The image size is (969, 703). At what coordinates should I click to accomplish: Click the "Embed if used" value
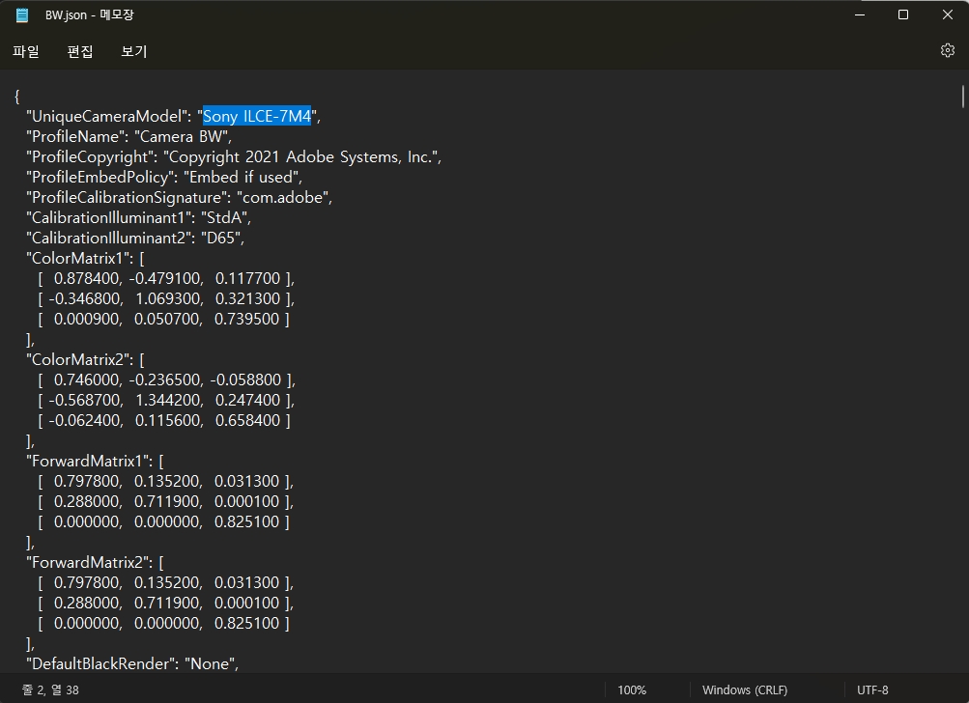pyautogui.click(x=241, y=178)
